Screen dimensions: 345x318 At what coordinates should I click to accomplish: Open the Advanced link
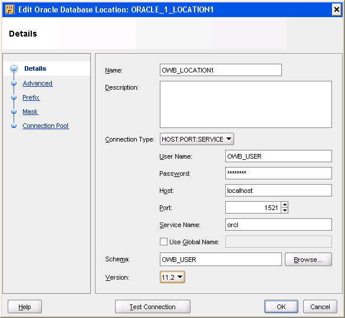[38, 83]
